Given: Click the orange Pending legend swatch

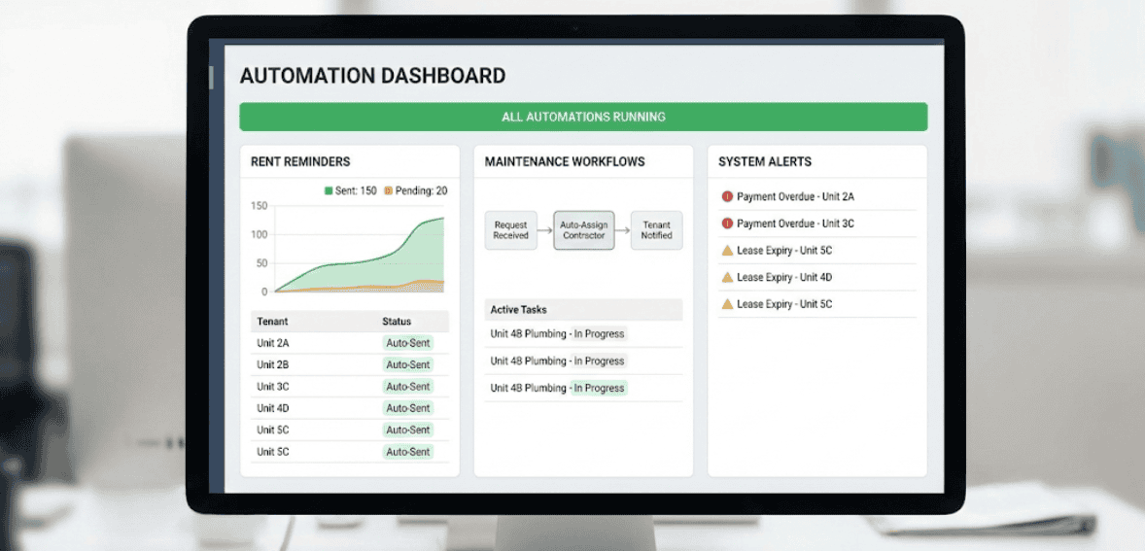Looking at the screenshot, I should pyautogui.click(x=388, y=191).
